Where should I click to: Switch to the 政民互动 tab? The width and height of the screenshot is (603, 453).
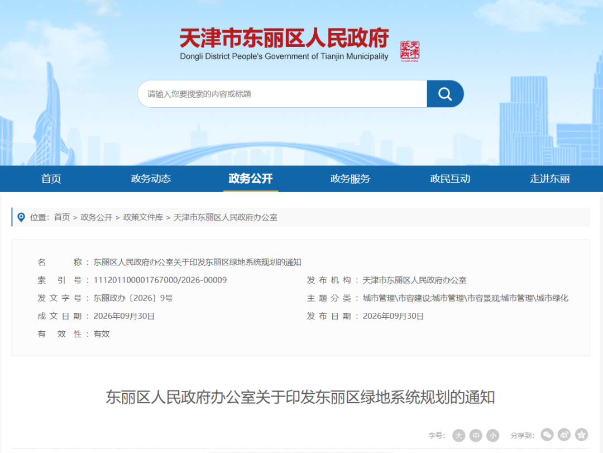point(450,179)
